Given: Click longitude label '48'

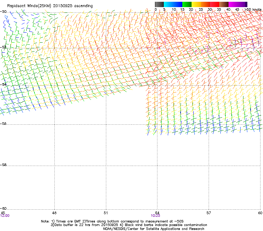Looking at the screenshot, I should pos(54,213).
